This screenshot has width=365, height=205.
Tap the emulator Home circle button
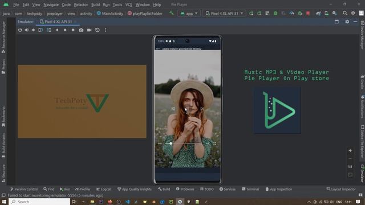pos(65,30)
